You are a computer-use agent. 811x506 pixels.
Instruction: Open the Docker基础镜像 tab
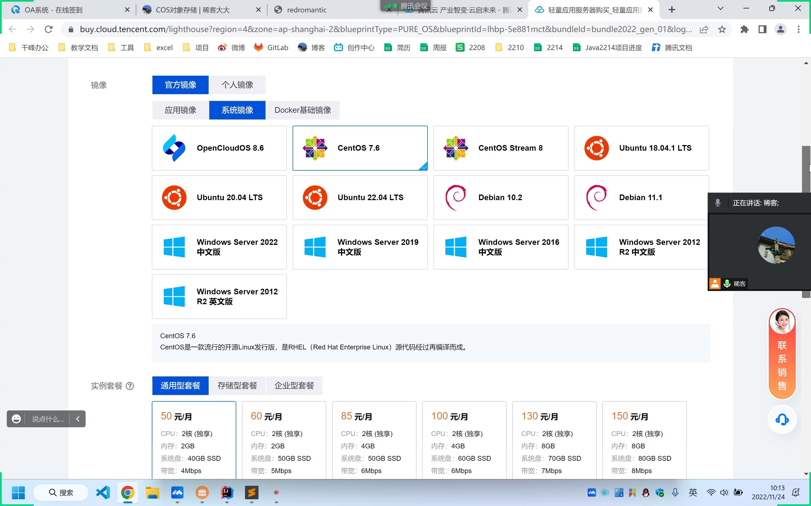(303, 110)
